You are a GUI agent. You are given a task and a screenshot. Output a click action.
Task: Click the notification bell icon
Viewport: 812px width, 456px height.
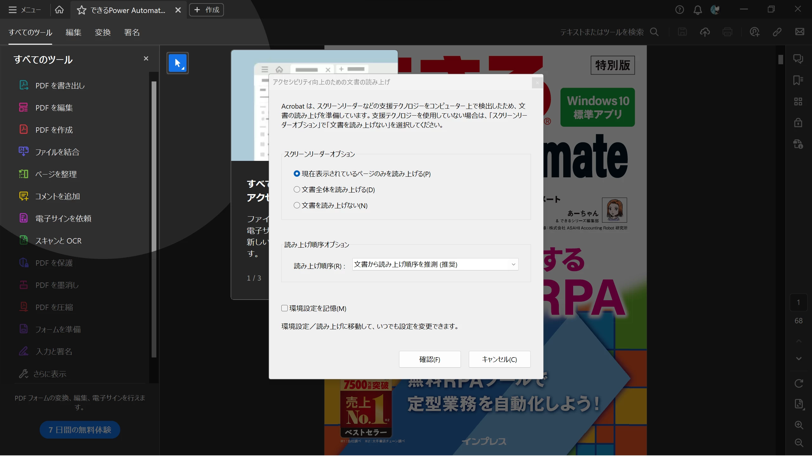tap(697, 10)
